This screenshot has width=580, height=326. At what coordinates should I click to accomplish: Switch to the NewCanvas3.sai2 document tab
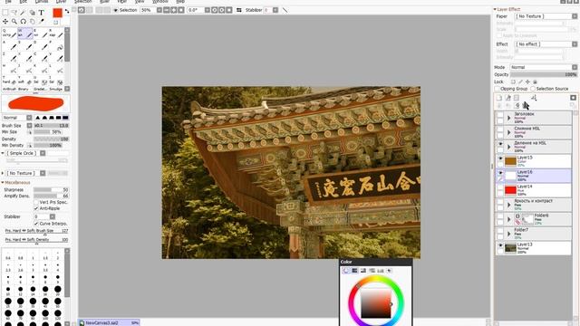[x=109, y=322]
